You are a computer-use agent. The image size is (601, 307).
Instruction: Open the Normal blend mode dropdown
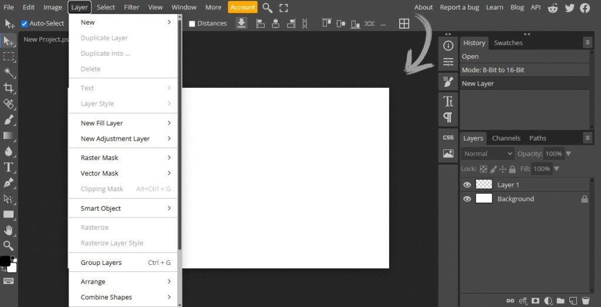(488, 153)
